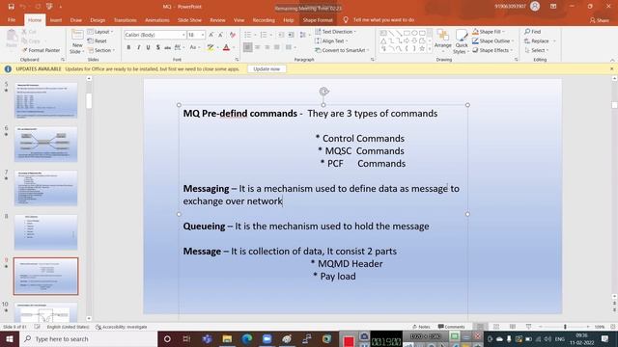The image size is (618, 347).
Task: Select the rectangle shape in shapes gallery
Action: 407,33
